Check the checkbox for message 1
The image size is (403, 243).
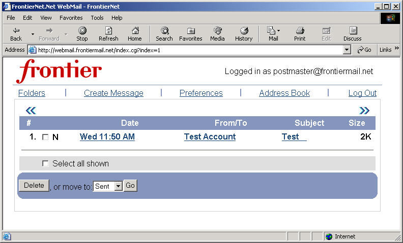coord(45,137)
